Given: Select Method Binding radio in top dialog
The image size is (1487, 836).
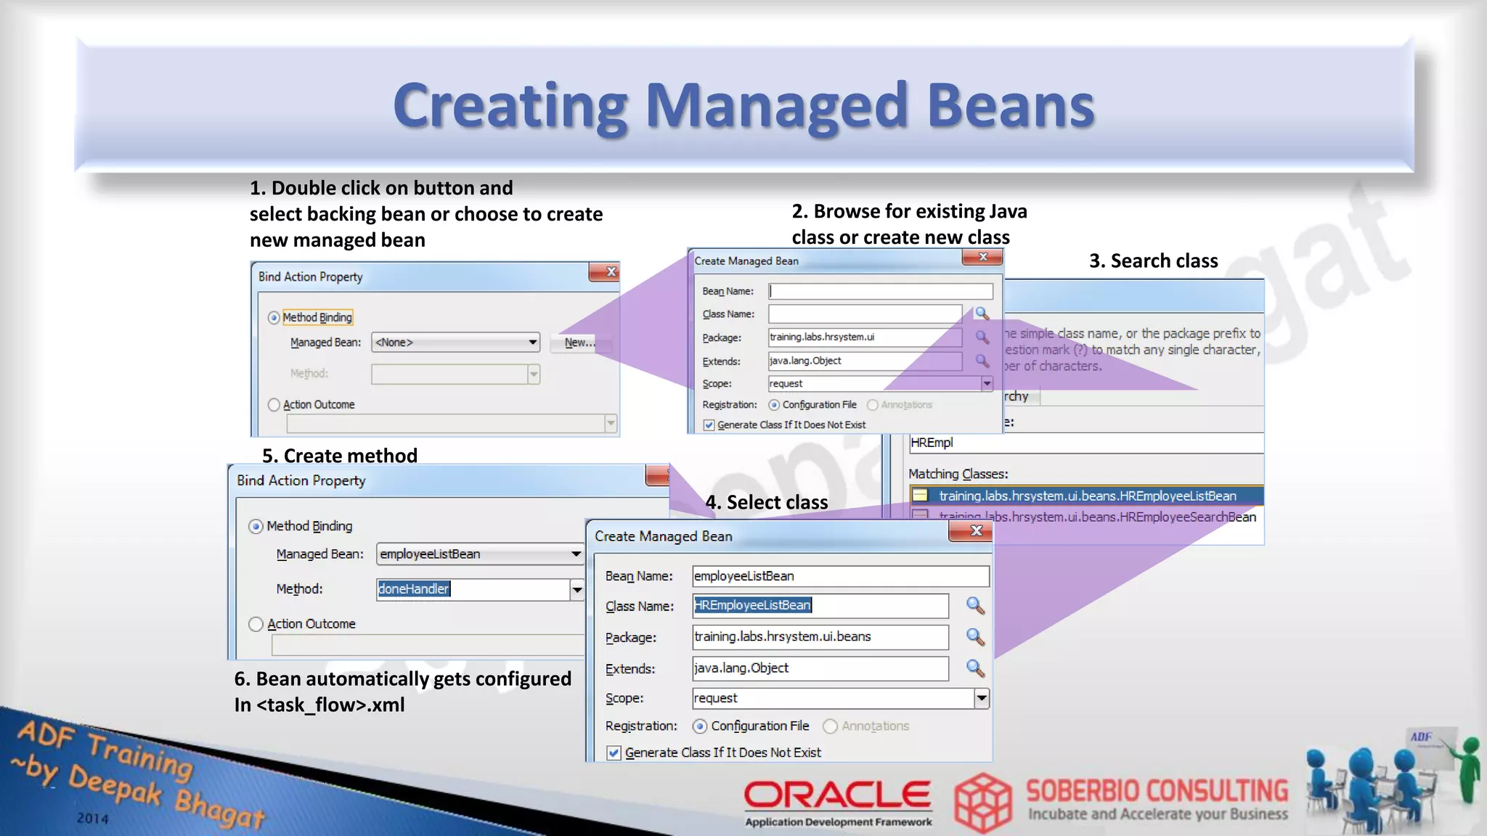Looking at the screenshot, I should pos(274,318).
